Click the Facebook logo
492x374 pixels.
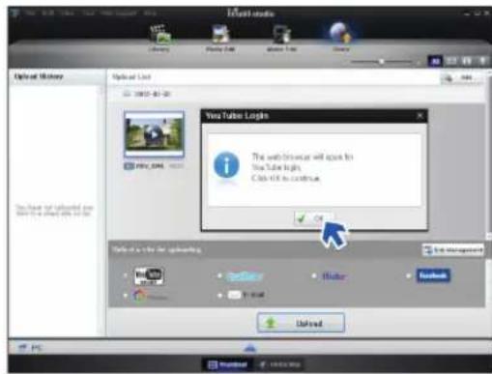click(433, 275)
